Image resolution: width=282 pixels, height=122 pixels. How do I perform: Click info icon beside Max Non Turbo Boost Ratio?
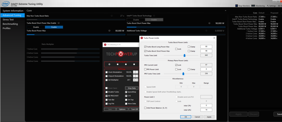pos(111,16)
